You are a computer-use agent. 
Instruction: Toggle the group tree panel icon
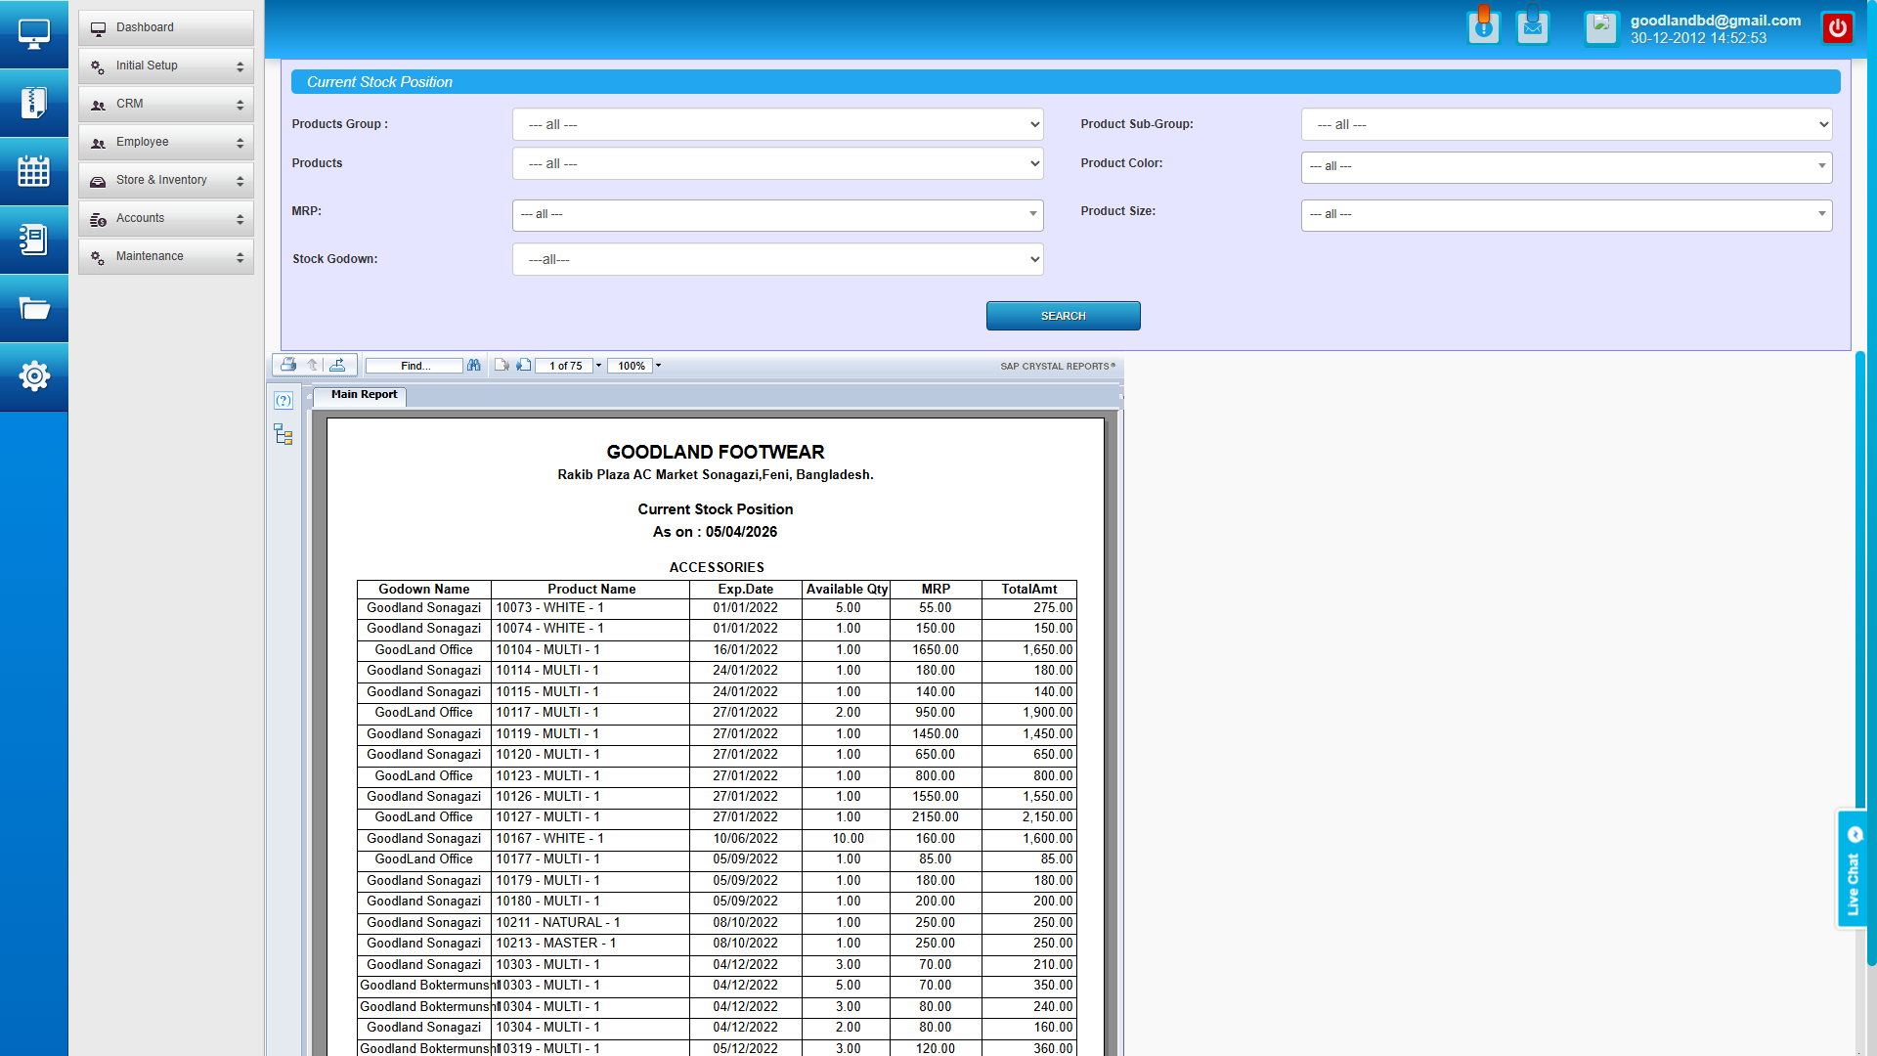coord(283,434)
